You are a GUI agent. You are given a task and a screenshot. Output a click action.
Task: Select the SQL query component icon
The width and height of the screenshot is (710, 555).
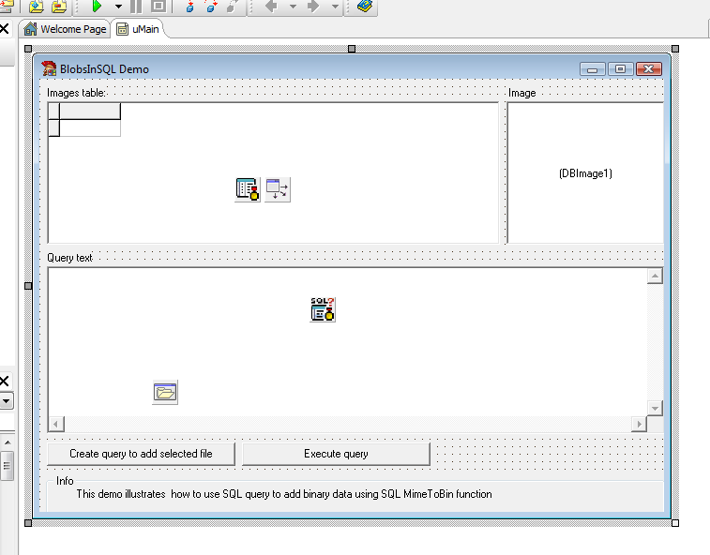[x=323, y=309]
